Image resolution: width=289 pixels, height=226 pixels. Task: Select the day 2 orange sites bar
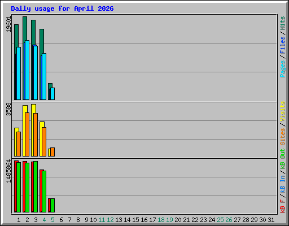(27, 134)
